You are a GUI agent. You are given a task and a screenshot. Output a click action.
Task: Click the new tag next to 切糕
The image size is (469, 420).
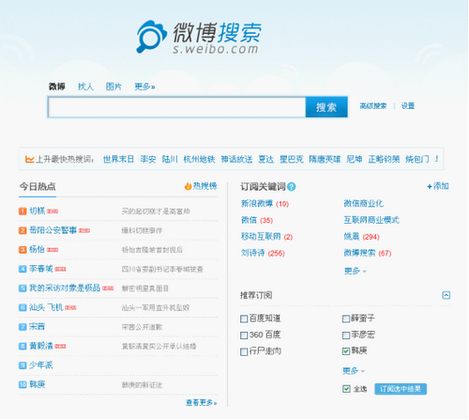[53, 211]
